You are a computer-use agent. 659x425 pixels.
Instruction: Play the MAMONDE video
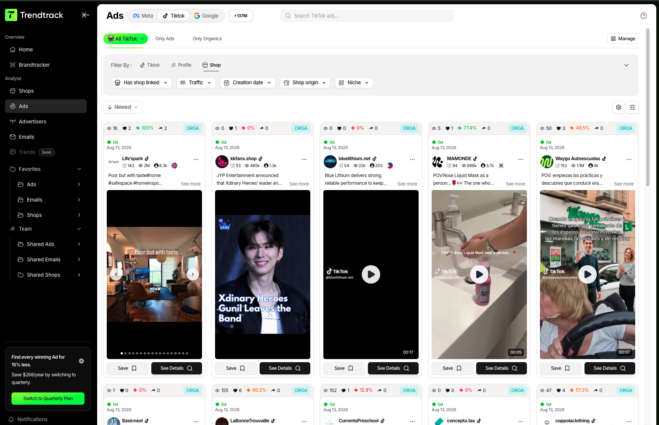(x=479, y=274)
